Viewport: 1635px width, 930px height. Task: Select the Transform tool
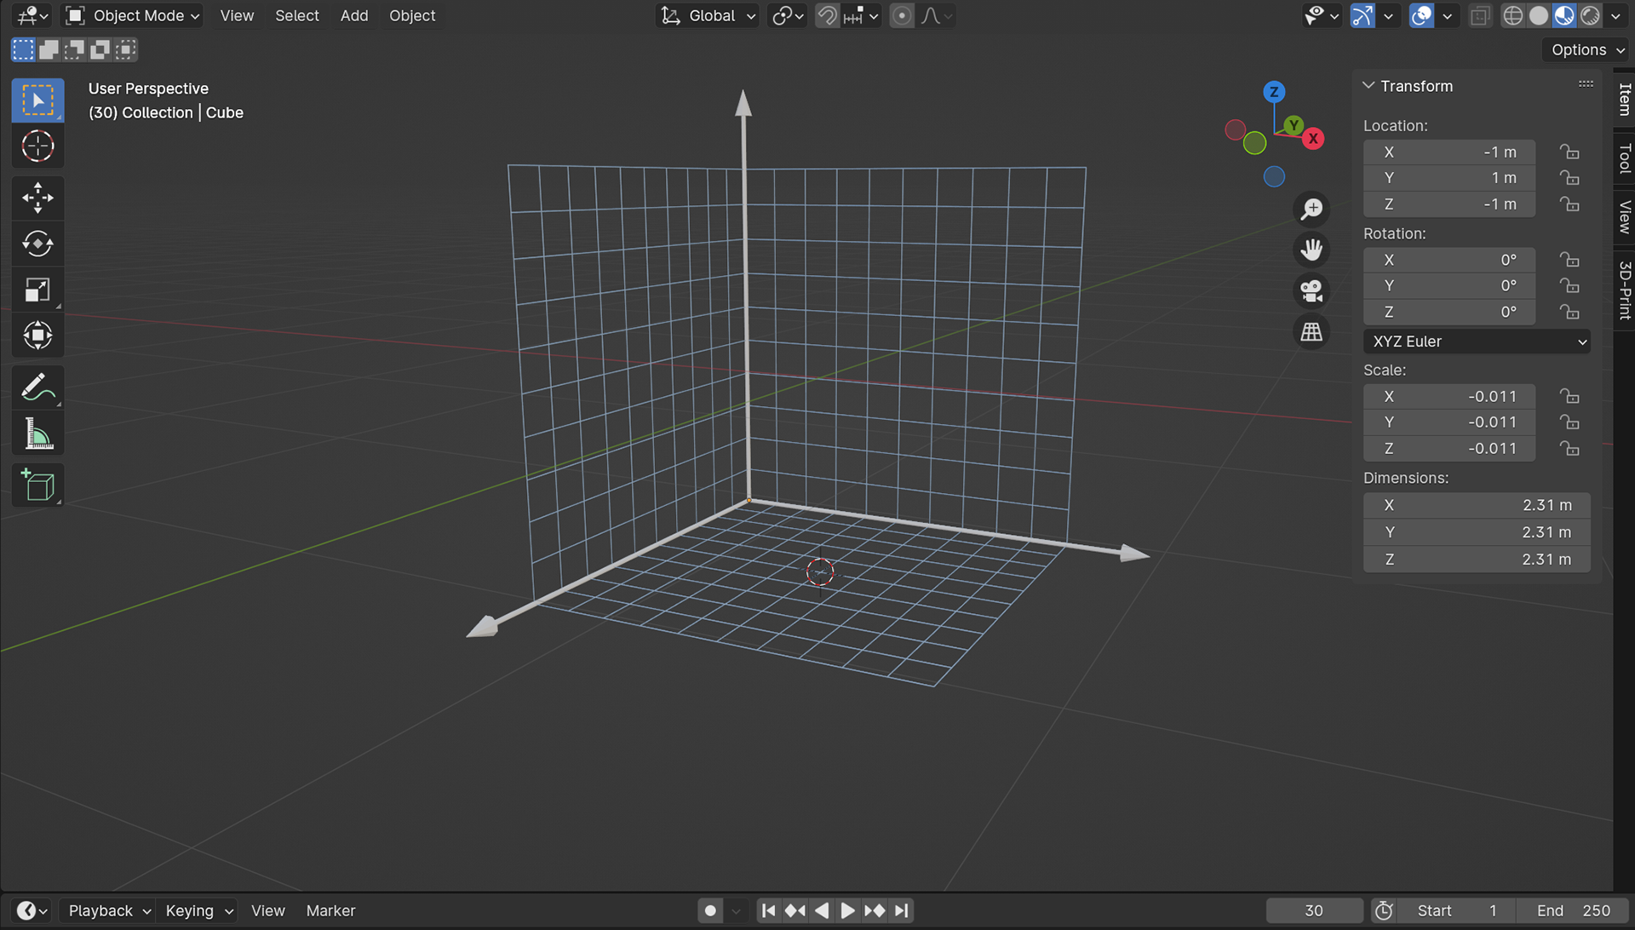tap(37, 336)
